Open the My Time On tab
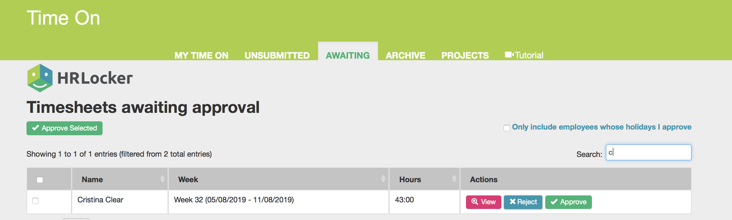The image size is (732, 220). point(201,55)
